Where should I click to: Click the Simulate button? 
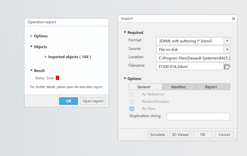tap(157, 135)
